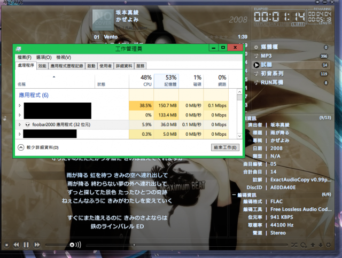Open the 媒體櫃 media library playlist
The height and width of the screenshot is (258, 342).
tap(291, 47)
